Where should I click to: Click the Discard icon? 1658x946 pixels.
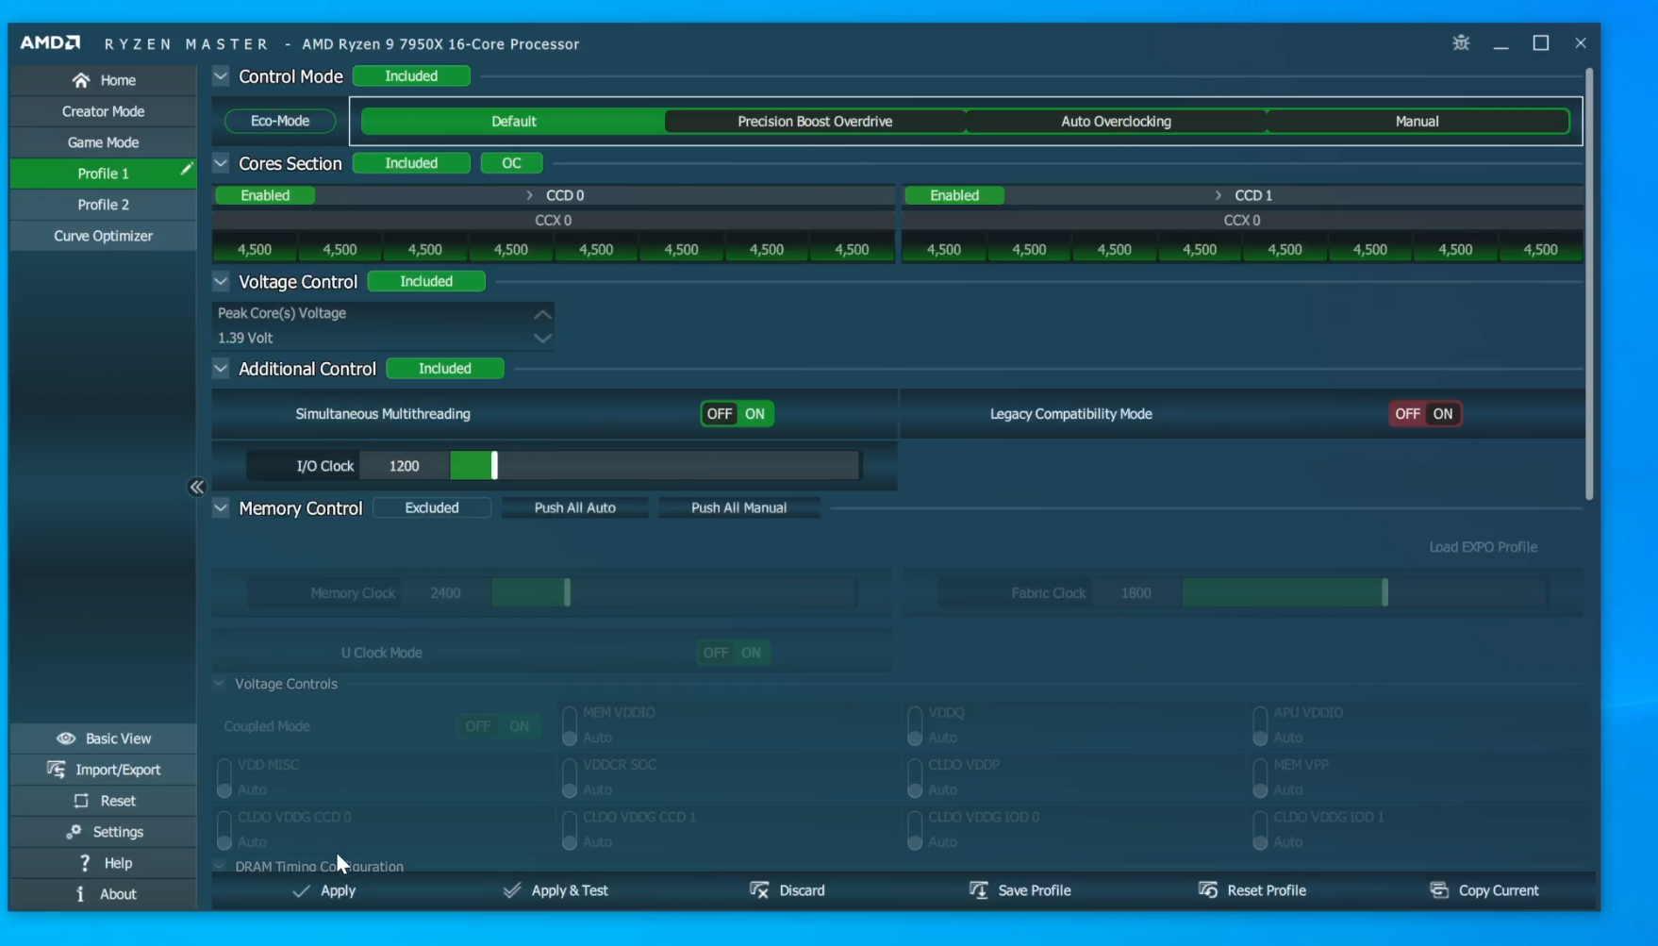coord(759,890)
